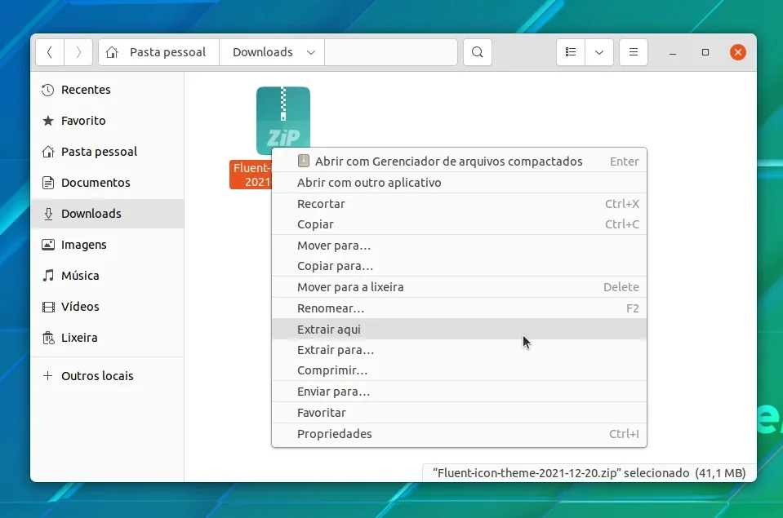
Task: Select the ZIP file icon
Action: pos(283,120)
